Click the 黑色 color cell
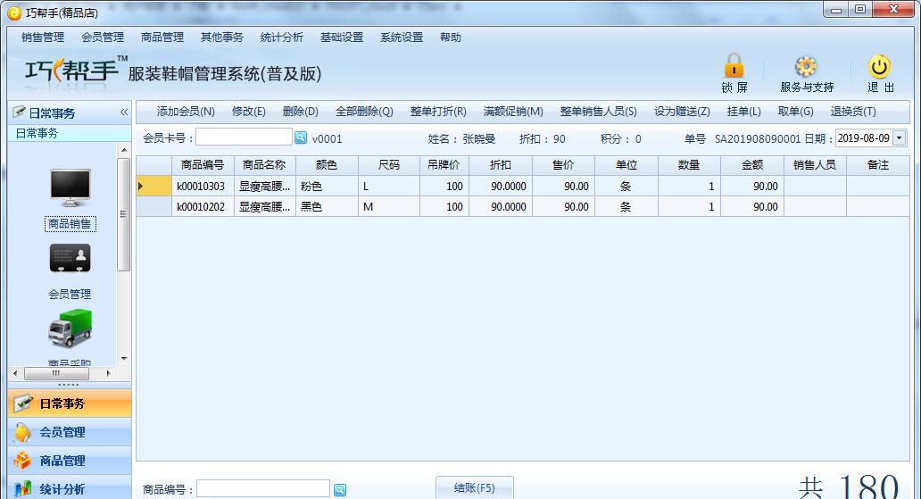The height and width of the screenshot is (499, 921). pyautogui.click(x=328, y=207)
